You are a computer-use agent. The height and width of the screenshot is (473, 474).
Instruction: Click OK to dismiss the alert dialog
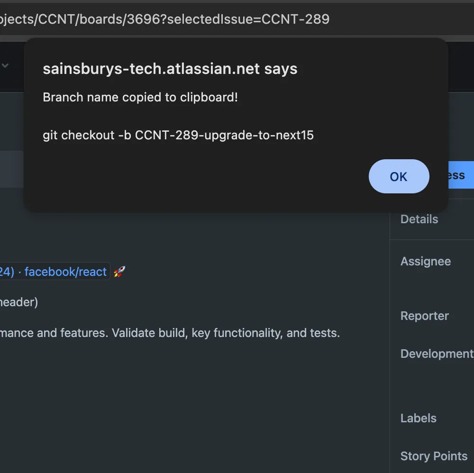(x=399, y=176)
